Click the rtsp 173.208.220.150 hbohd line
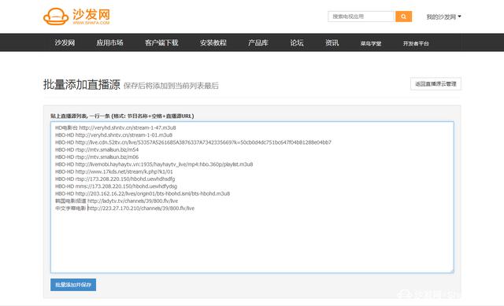The height and width of the screenshot is (306, 504). coord(115,179)
